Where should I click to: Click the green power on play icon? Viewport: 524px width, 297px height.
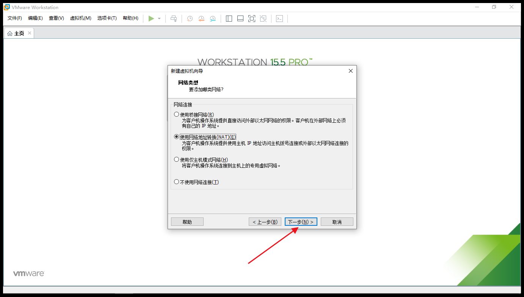coord(151,19)
